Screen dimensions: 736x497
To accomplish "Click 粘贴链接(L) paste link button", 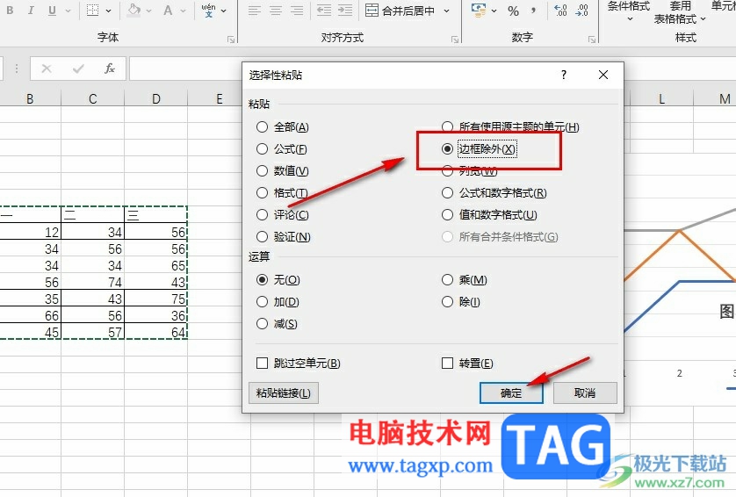I will (x=284, y=393).
